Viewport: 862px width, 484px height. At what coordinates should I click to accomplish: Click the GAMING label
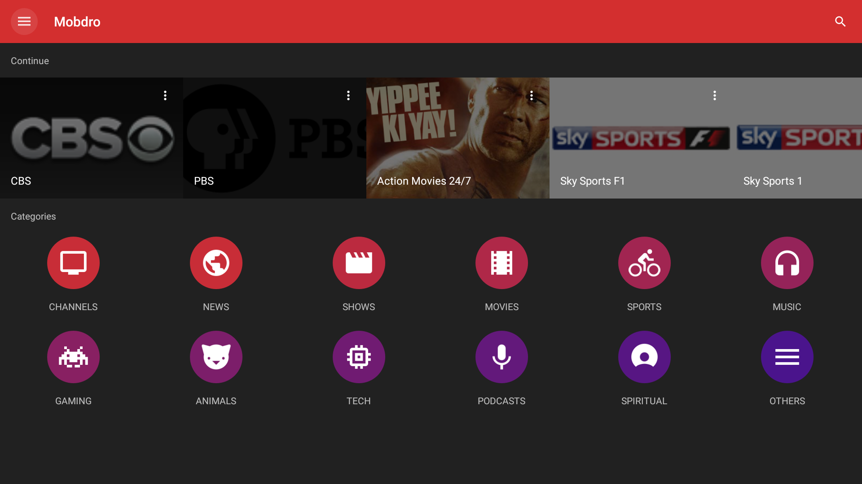[x=73, y=401]
